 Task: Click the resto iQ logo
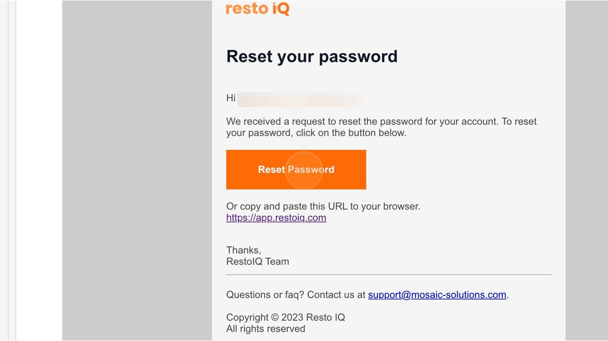pyautogui.click(x=258, y=9)
